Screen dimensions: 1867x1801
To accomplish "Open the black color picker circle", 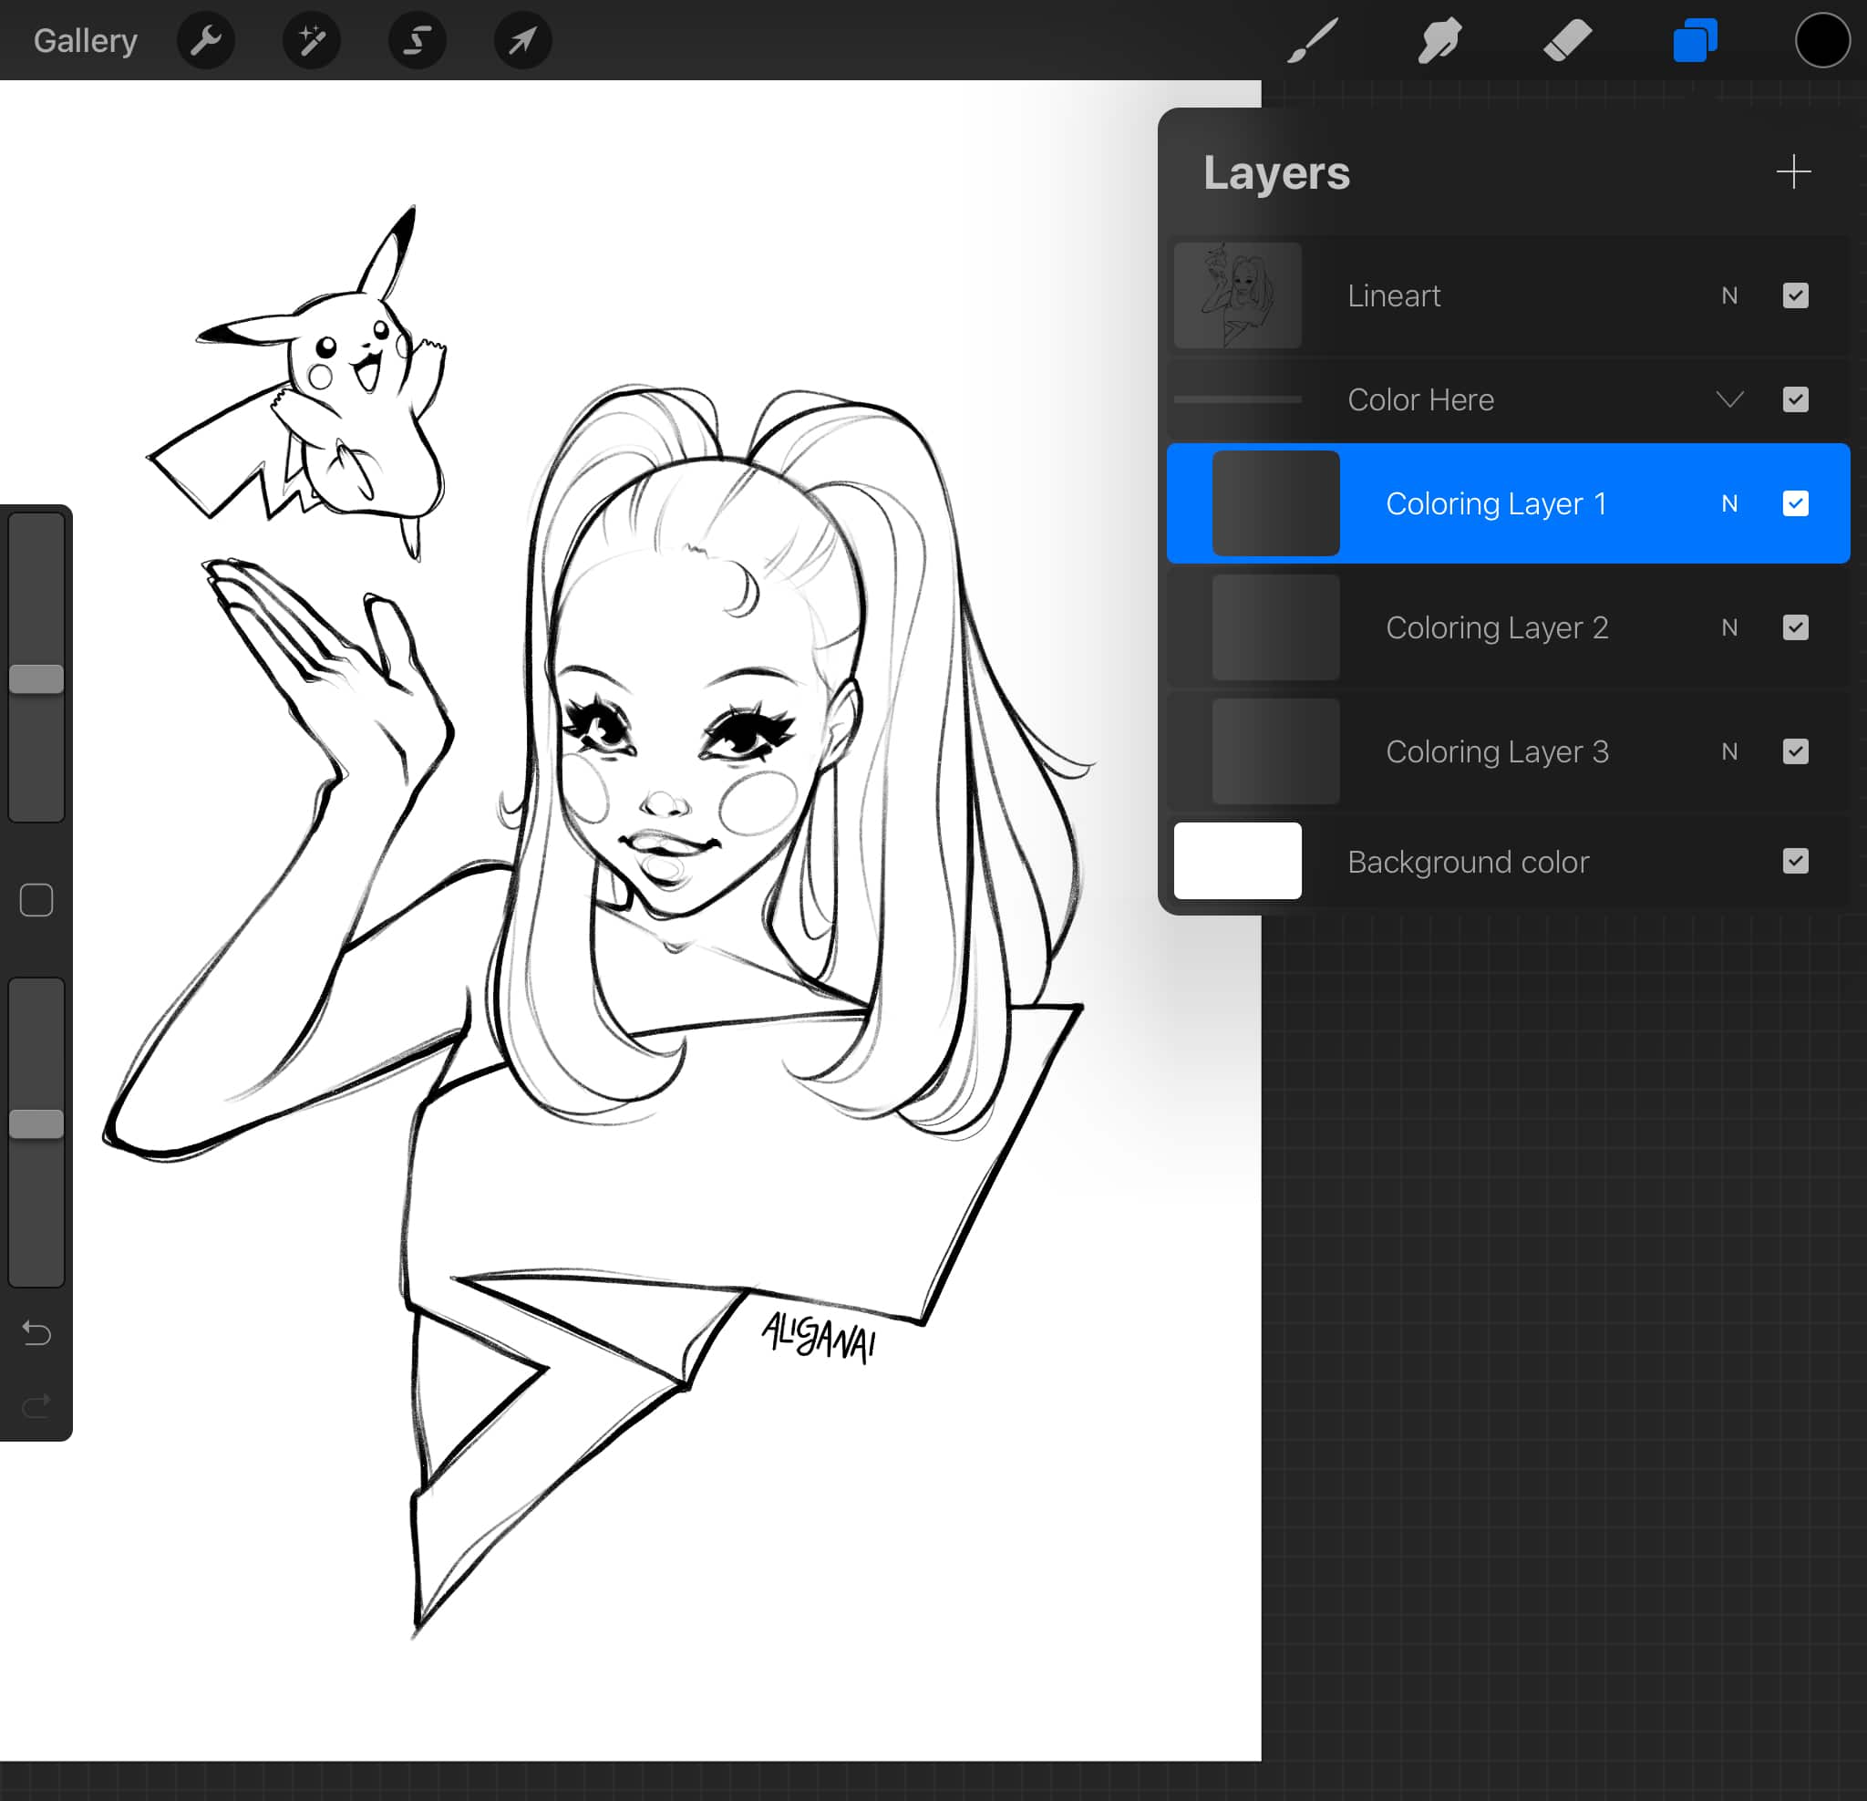I will pyautogui.click(x=1822, y=40).
